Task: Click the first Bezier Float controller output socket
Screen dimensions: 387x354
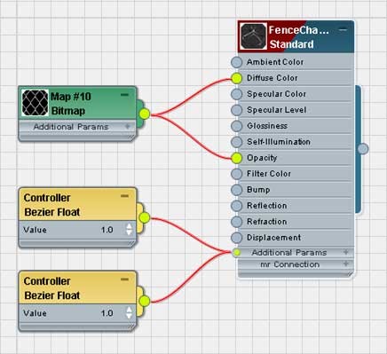Action: coord(145,218)
